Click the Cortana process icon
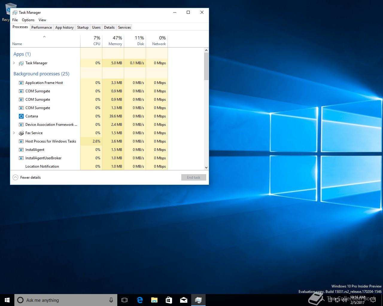Screen dimensions: 383x306 click(21, 116)
